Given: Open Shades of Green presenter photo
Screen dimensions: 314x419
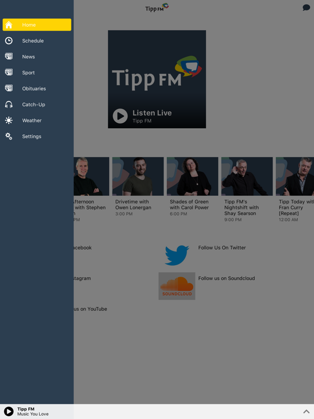Looking at the screenshot, I should click(192, 176).
